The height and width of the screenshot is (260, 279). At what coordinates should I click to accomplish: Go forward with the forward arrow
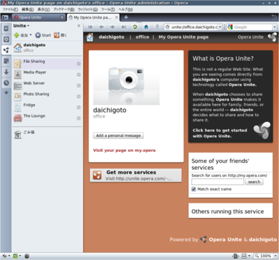(x=112, y=27)
